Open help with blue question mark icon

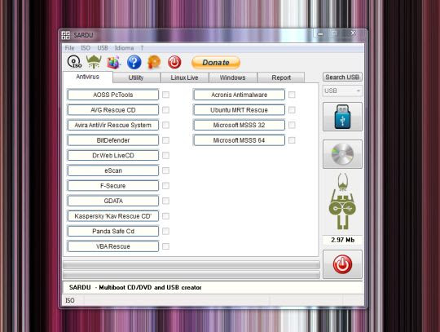tap(134, 62)
